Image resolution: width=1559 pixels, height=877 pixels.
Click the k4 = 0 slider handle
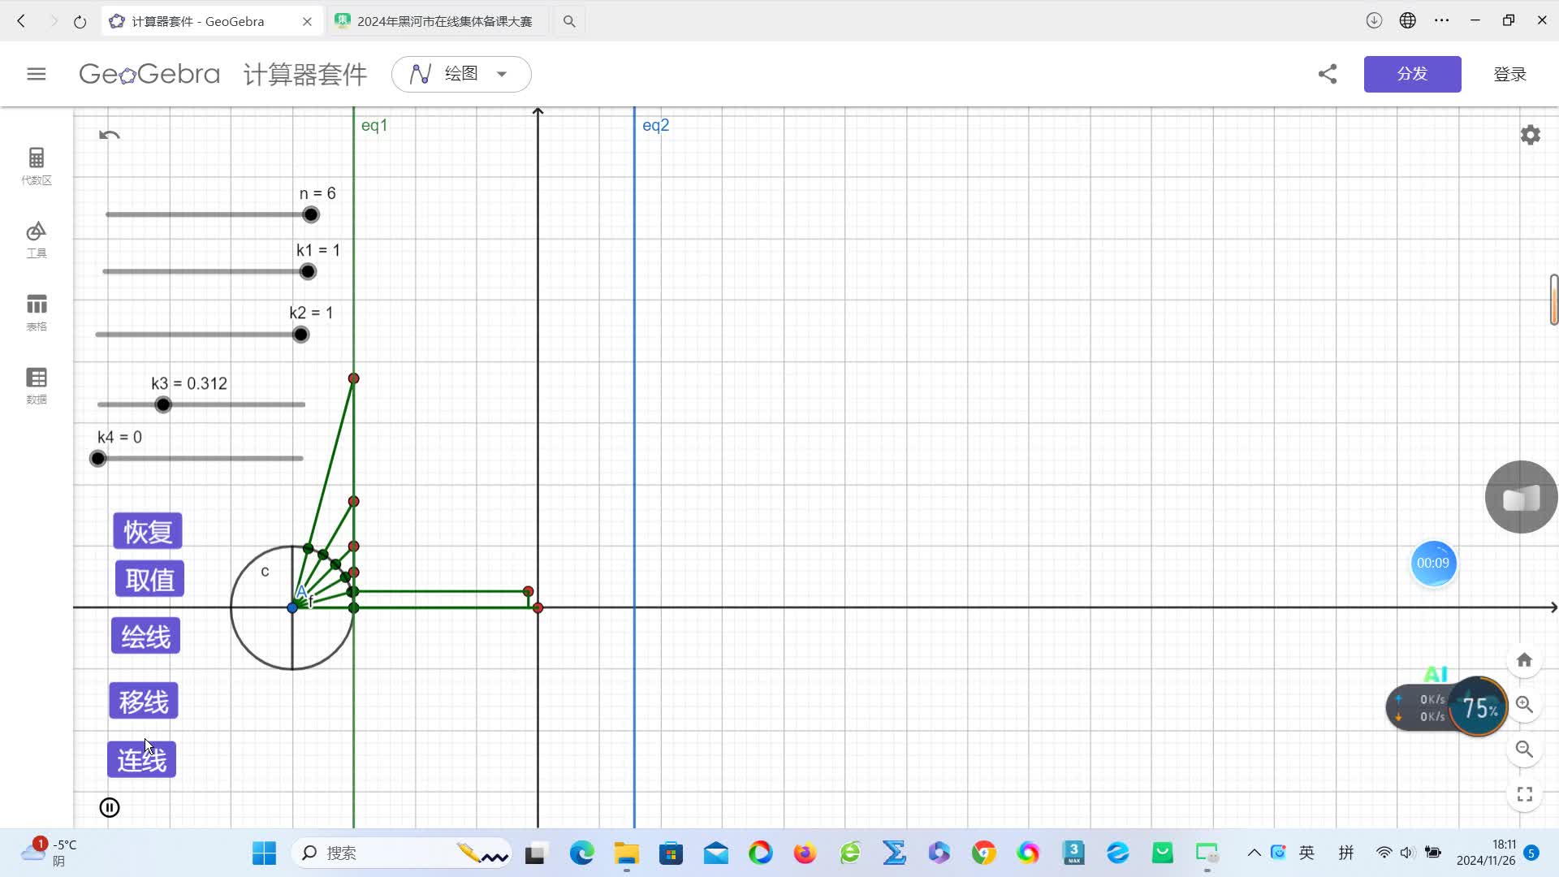98,459
